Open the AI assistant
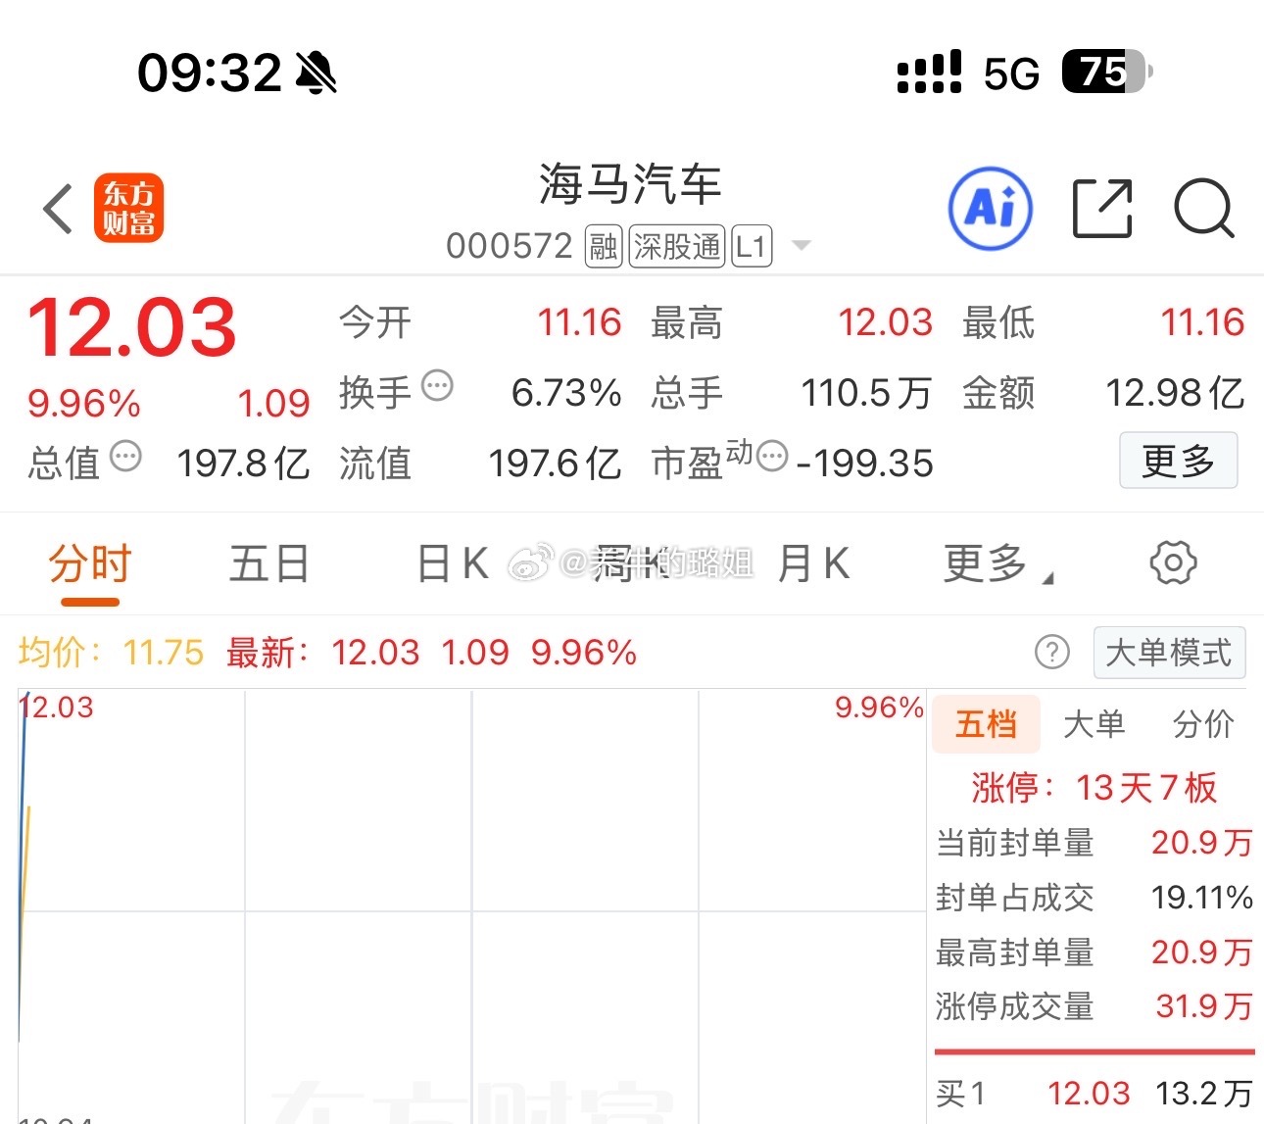 pos(990,209)
